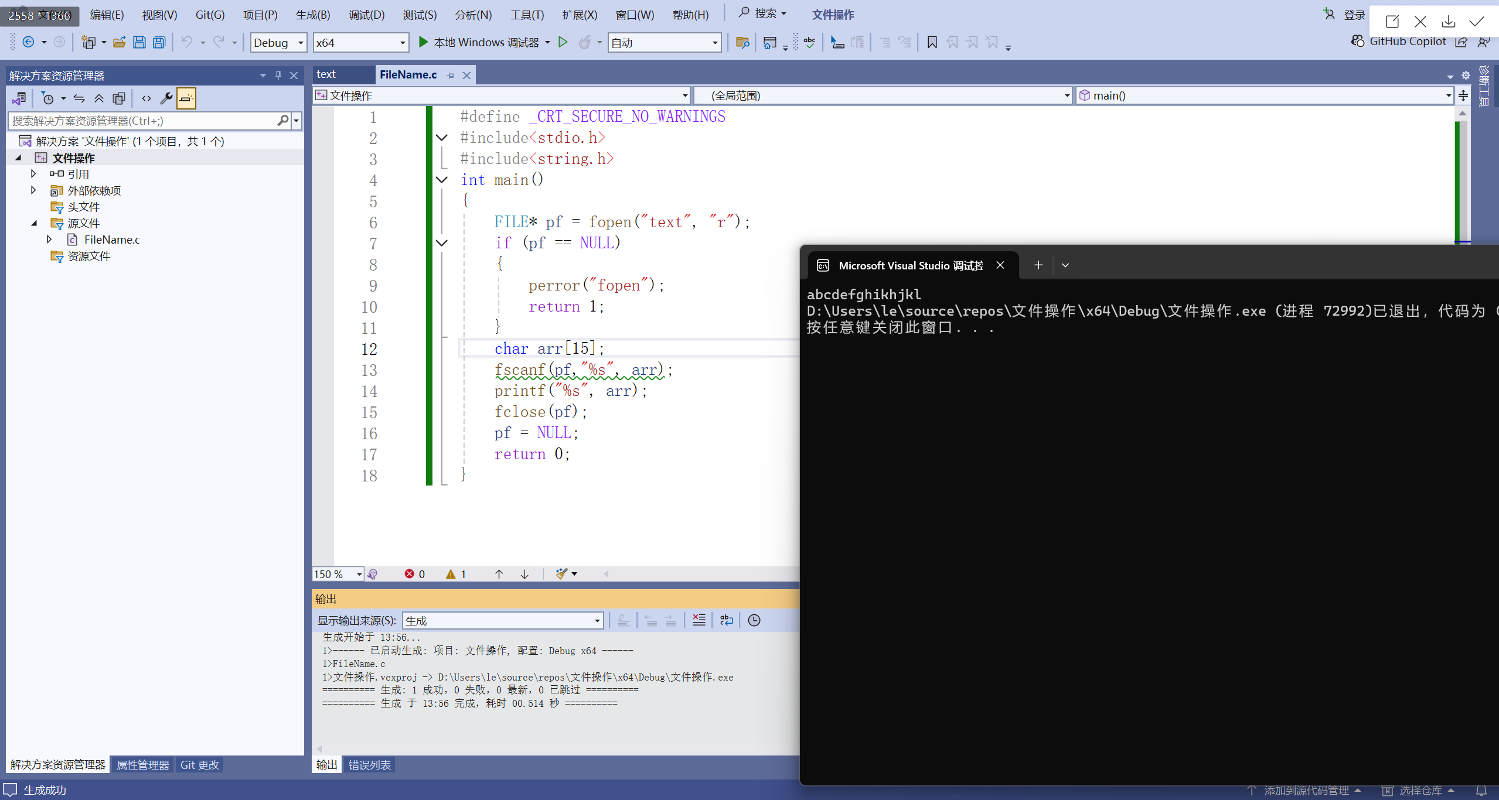Click the Navigate Backward arrow icon
Screen dimensions: 1499x800
pos(28,42)
